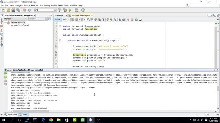220x123 pixels.
Task: Open the Edit menu
Action: click(x=7, y=5)
